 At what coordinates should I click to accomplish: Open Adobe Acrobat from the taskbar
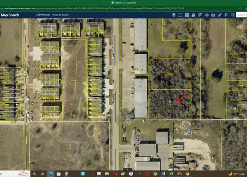point(99,174)
